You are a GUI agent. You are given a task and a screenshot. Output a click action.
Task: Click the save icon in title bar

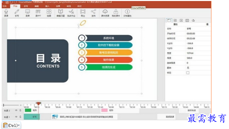7,2
